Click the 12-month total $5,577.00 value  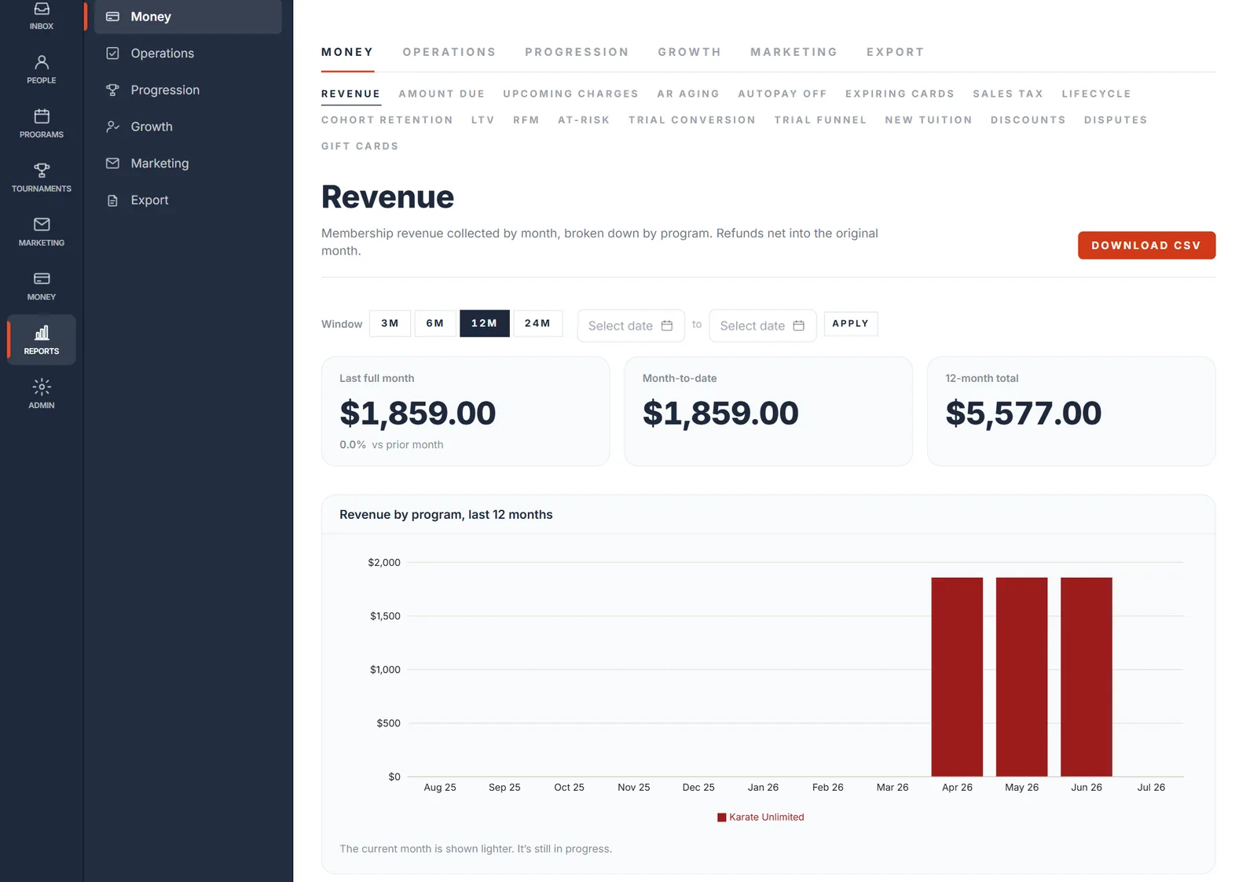[x=1024, y=413]
